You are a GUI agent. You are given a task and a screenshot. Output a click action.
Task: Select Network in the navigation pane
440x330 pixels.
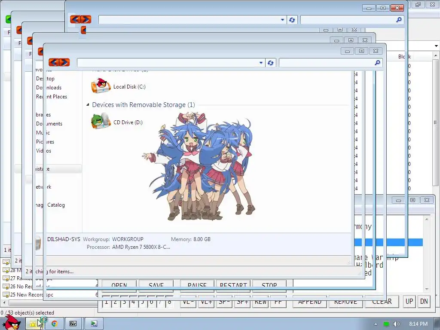coord(43,187)
